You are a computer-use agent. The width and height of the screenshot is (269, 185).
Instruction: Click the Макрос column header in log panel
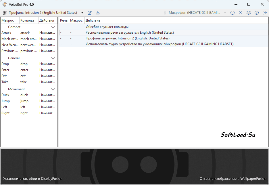pyautogui.click(x=77, y=20)
